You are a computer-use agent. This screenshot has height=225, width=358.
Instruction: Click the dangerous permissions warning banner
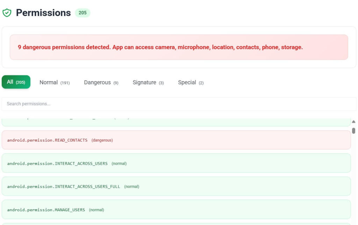click(x=179, y=47)
